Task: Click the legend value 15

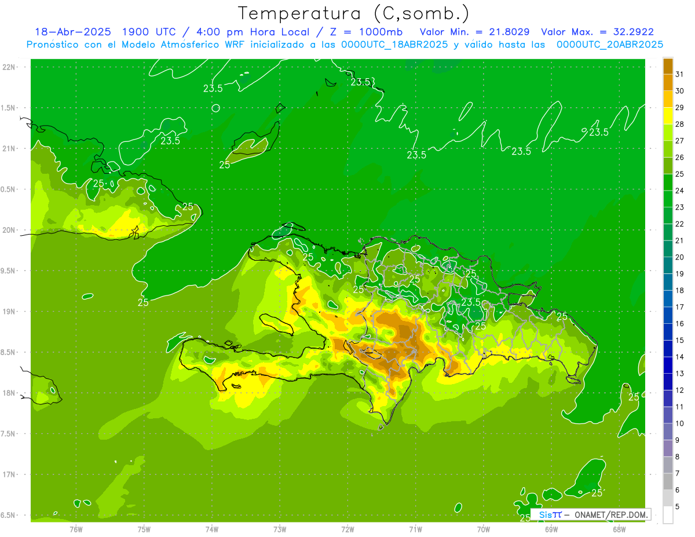Action: click(680, 340)
